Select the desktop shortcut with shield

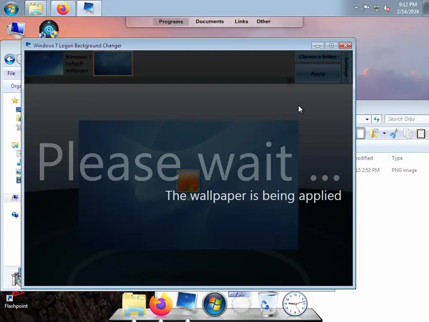(x=49, y=29)
